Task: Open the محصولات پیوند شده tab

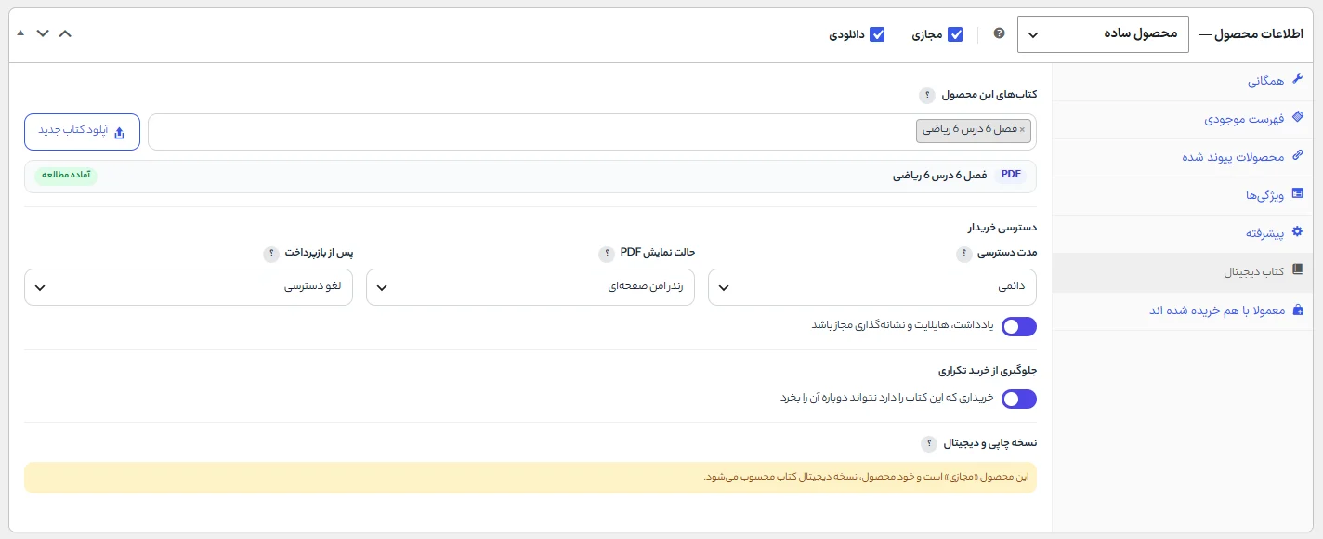Action: point(1183,157)
